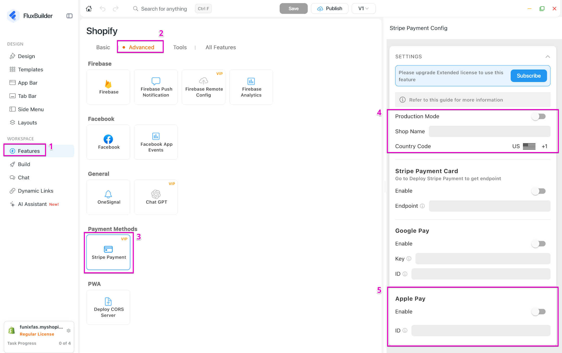This screenshot has width=562, height=353.
Task: Enable Stripe Payment Card toggle
Action: click(539, 191)
